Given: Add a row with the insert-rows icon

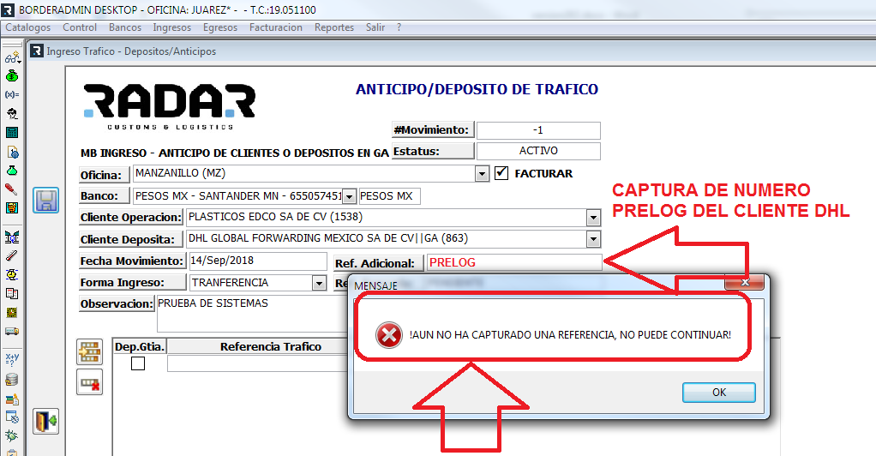Looking at the screenshot, I should click(x=89, y=352).
